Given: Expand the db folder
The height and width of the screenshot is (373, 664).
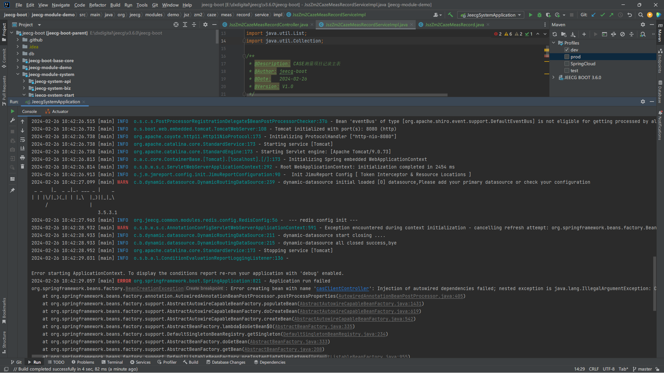Looking at the screenshot, I should [x=18, y=54].
